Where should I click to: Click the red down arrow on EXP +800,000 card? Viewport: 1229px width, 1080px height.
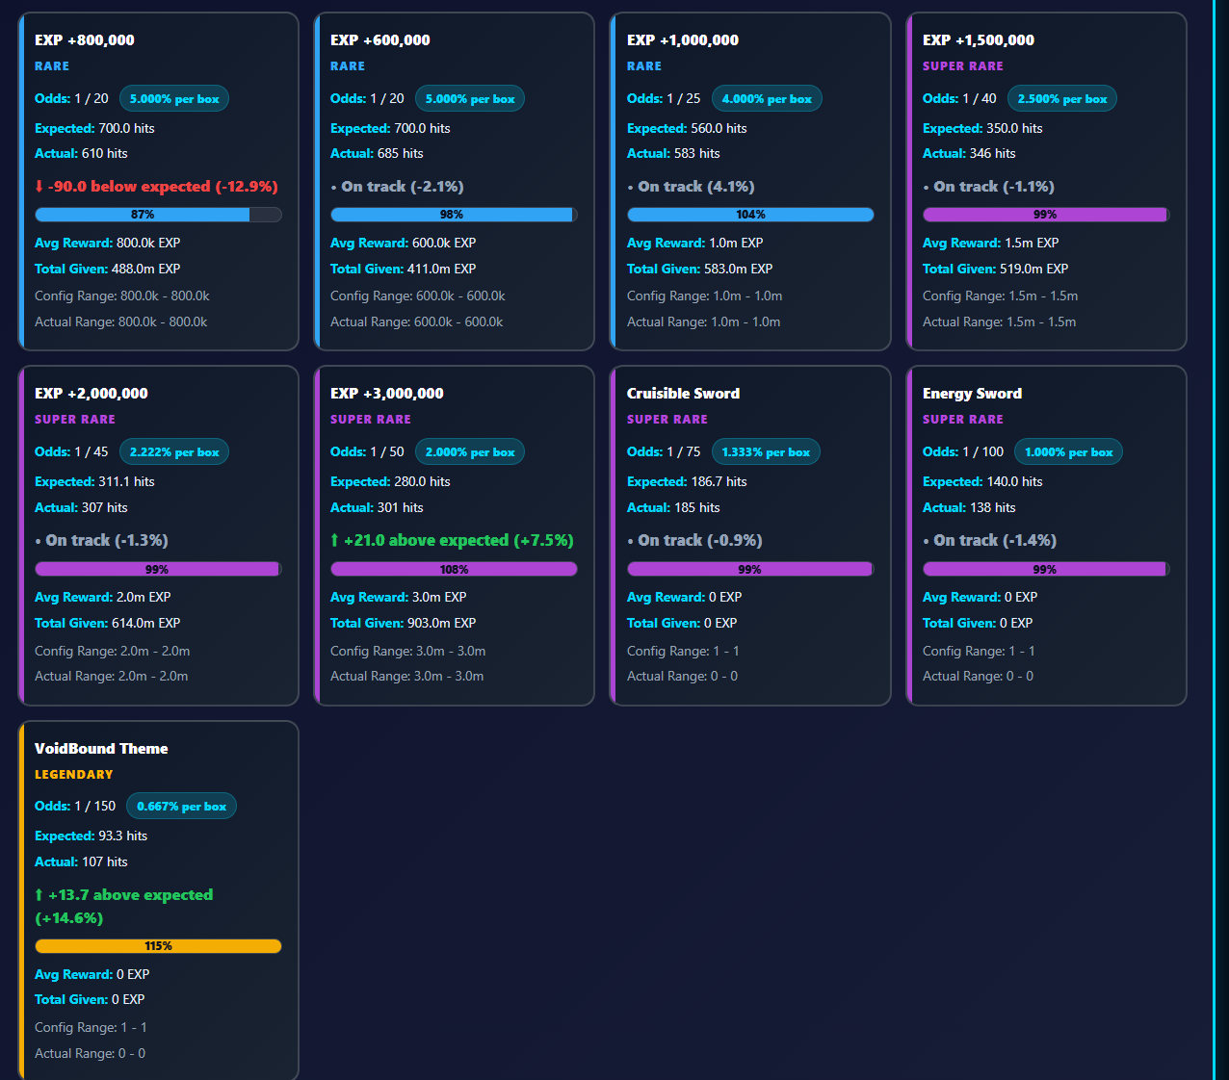point(39,187)
